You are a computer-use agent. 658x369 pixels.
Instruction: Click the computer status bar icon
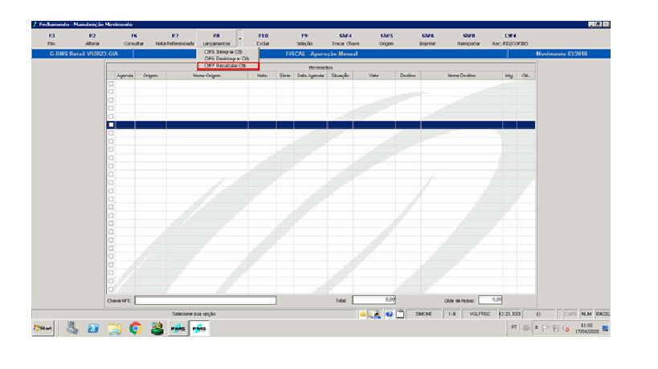(x=374, y=314)
